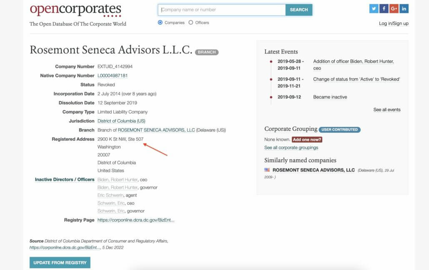Open Schwerin, Eric governor officer link
The image size is (429, 270).
111,211
